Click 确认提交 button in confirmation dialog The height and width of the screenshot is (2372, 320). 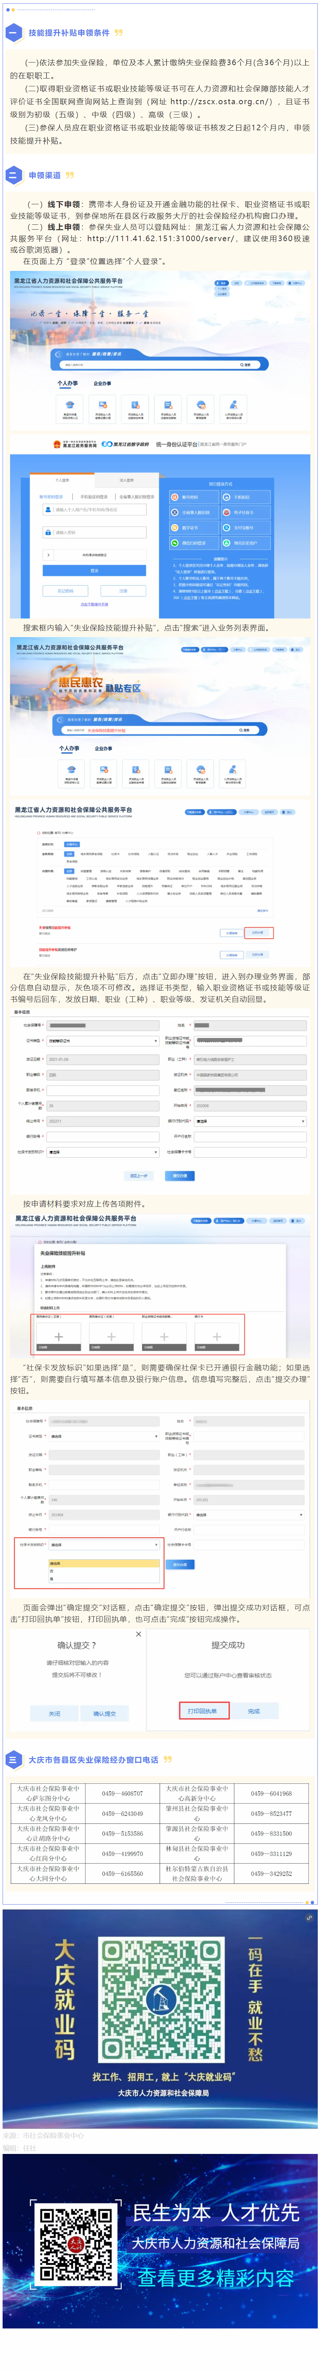tap(105, 1714)
